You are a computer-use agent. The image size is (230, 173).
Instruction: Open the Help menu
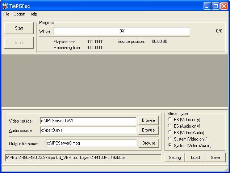[x=33, y=14]
